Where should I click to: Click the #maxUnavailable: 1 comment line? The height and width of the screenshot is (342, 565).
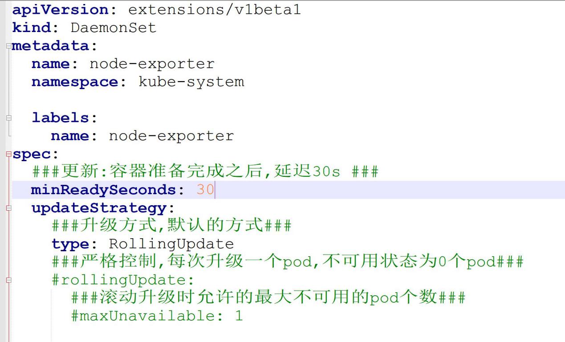click(x=157, y=316)
